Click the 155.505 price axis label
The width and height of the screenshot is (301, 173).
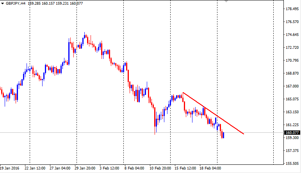292,163
